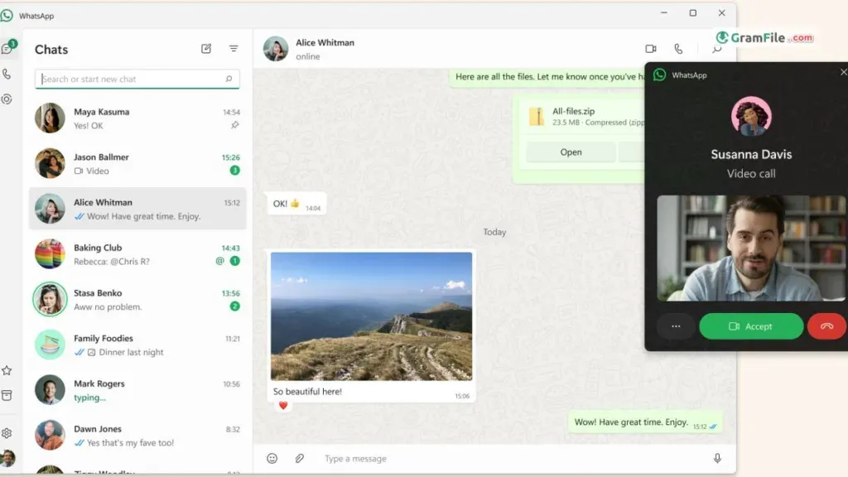Click the search magnifier in the search box

[x=229, y=79]
